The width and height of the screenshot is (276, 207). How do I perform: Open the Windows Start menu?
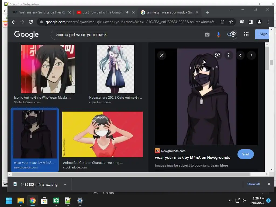pyautogui.click(x=9, y=201)
